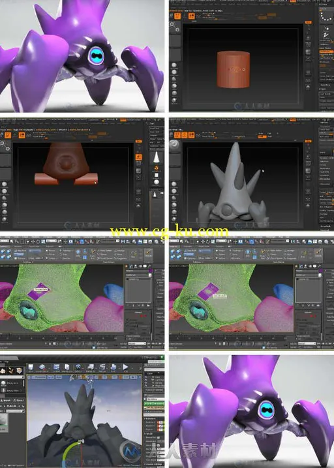Click pin stack icon in left 3ds Max panel
Screen dimensions: 334x468
128,305
